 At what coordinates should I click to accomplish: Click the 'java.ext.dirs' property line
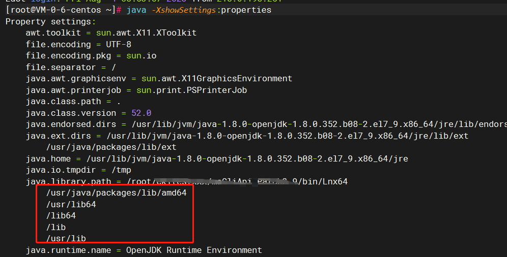(247, 136)
